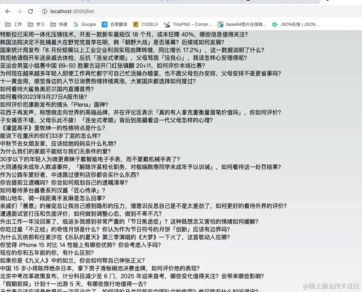Open the JSON在线 bookmark

[295, 24]
